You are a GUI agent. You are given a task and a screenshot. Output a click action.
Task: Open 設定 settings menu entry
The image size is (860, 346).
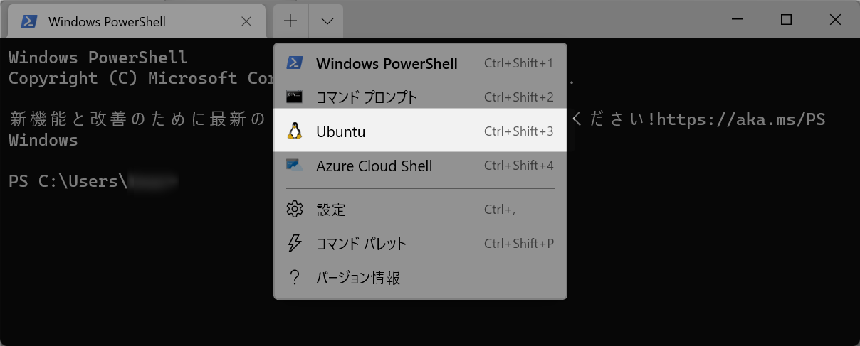click(x=420, y=210)
